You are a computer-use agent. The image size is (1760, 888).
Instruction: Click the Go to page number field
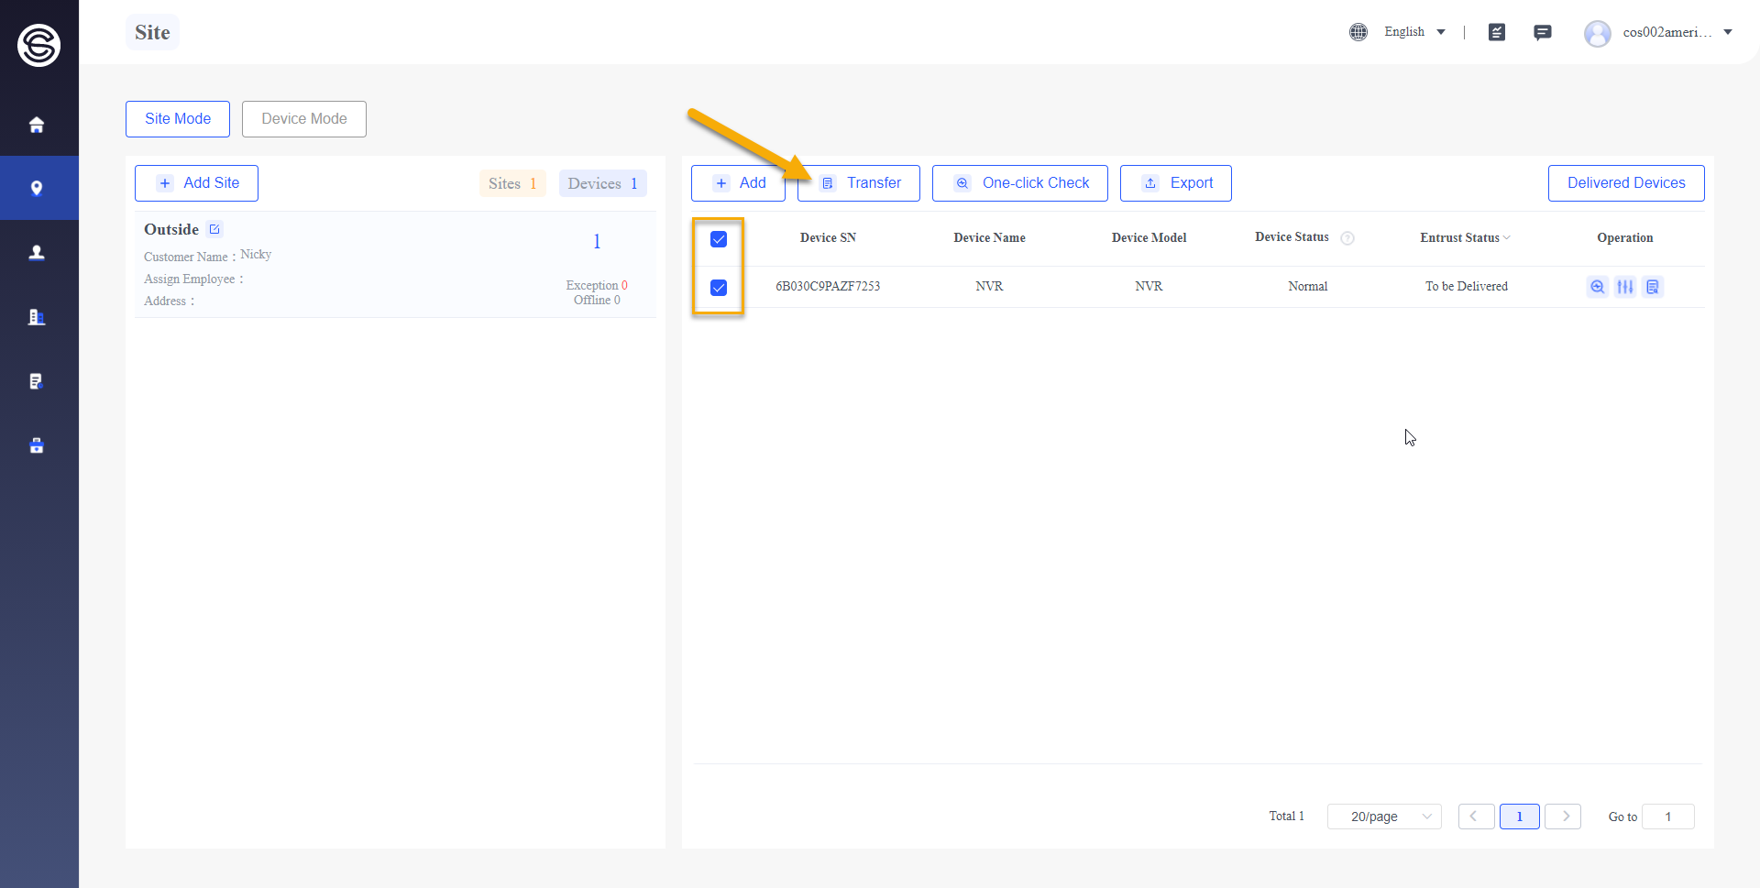click(1667, 817)
